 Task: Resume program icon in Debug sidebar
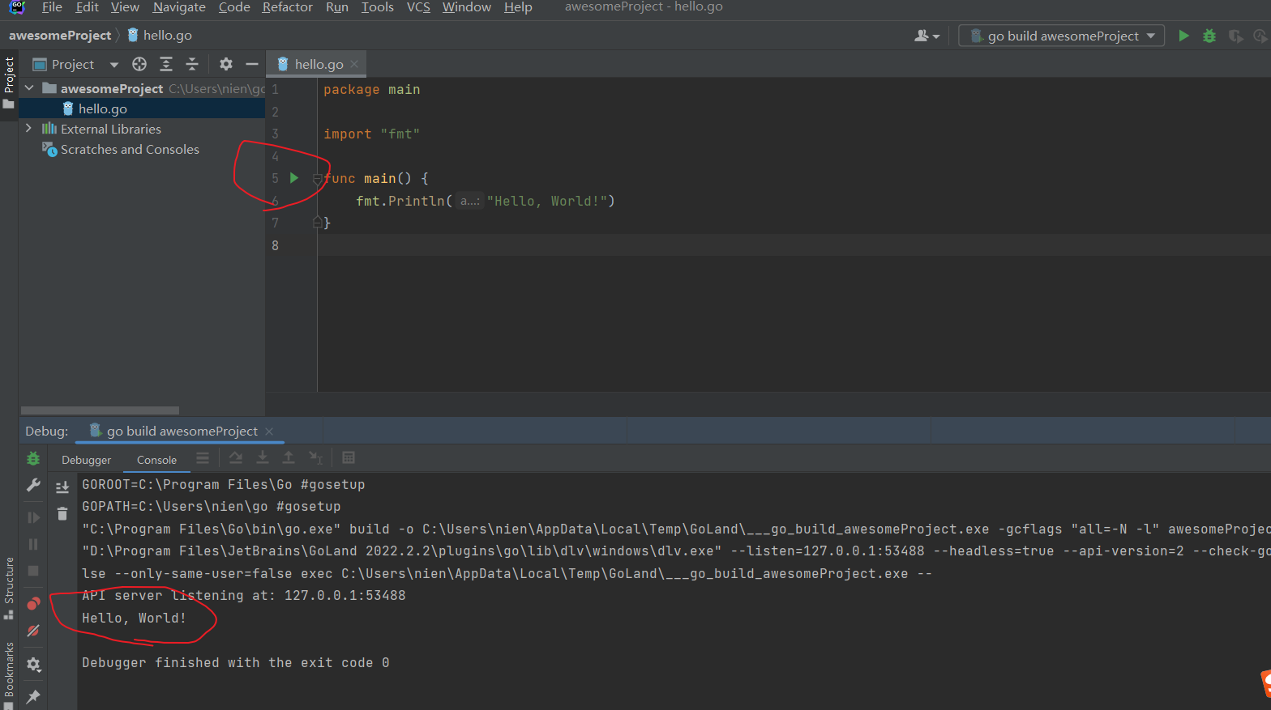click(33, 517)
